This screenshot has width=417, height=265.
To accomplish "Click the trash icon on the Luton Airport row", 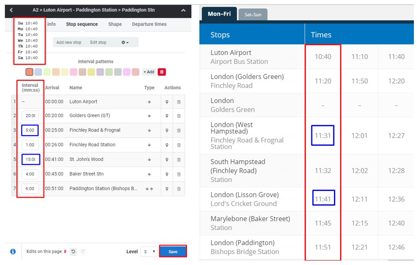I will click(x=179, y=101).
